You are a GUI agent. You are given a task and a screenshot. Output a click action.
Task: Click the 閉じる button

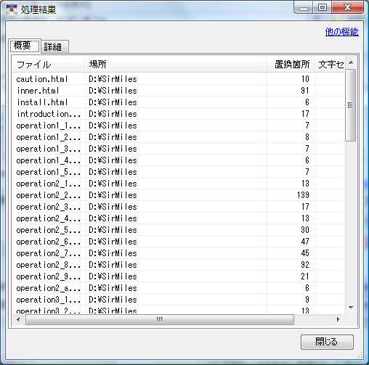327,342
